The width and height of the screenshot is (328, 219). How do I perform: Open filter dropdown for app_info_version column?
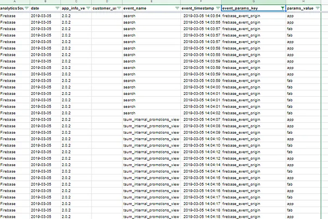[88, 8]
